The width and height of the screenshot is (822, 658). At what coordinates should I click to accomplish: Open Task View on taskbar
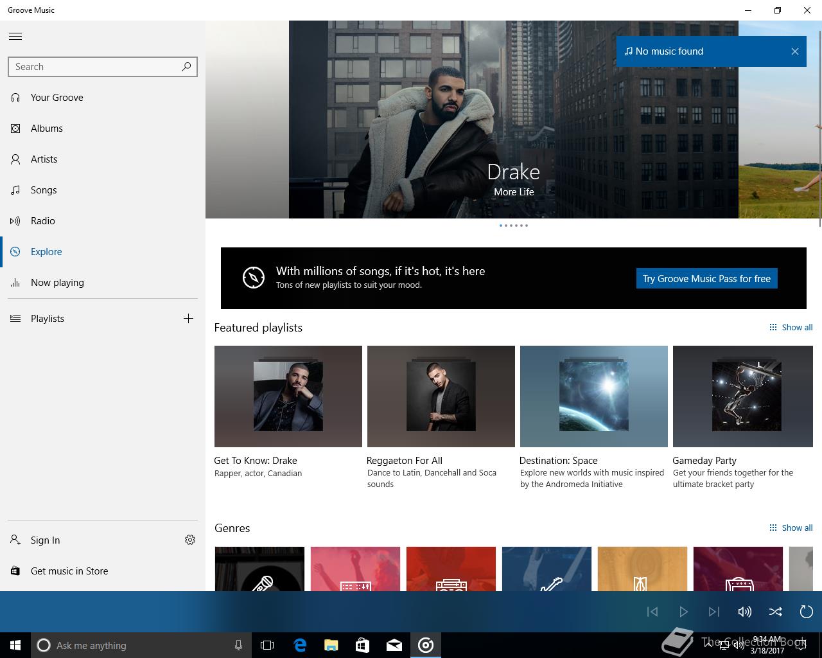(267, 645)
